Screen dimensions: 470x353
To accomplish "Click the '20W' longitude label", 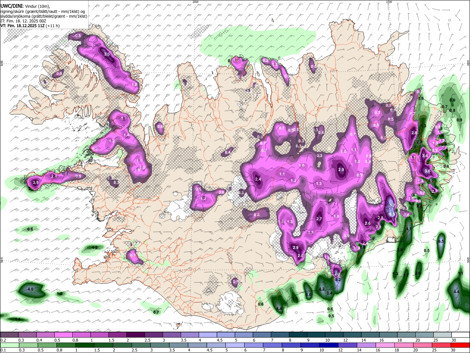I will 195,2.
